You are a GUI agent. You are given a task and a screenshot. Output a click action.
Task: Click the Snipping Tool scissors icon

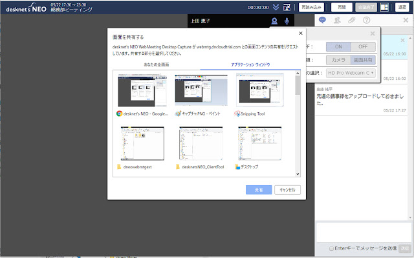[237, 114]
